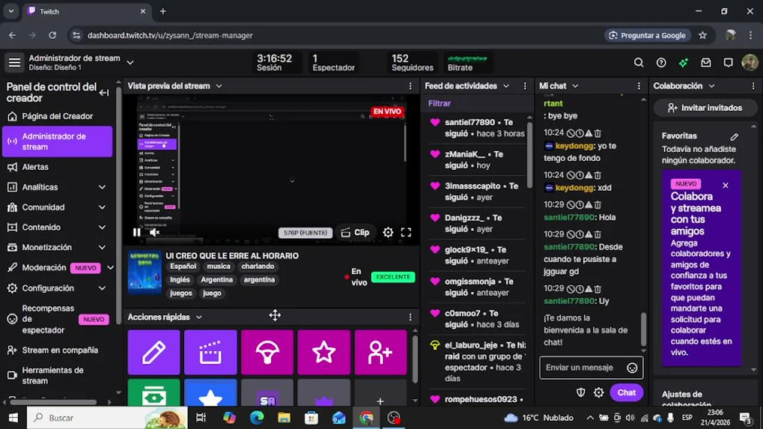763x429 pixels.
Task: Expand the Acciones rápidas dropdown
Action: click(x=199, y=317)
